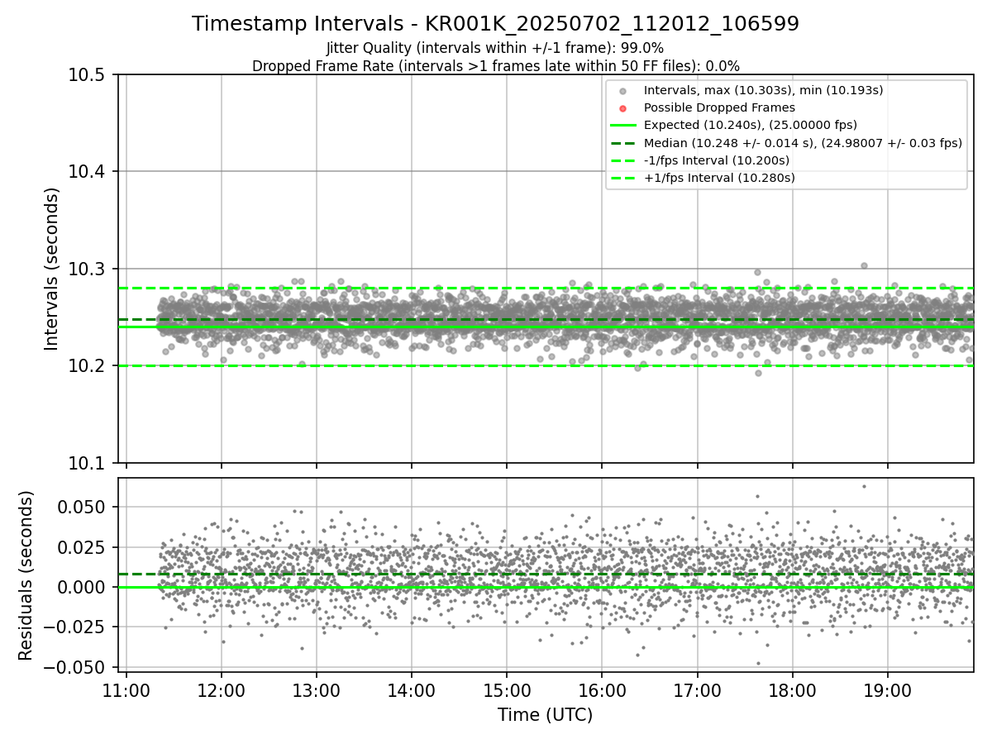Screen dimensions: 992x744
Task: Click legend entry "-1/fps Interval (10.200s)"
Action: pyautogui.click(x=716, y=160)
